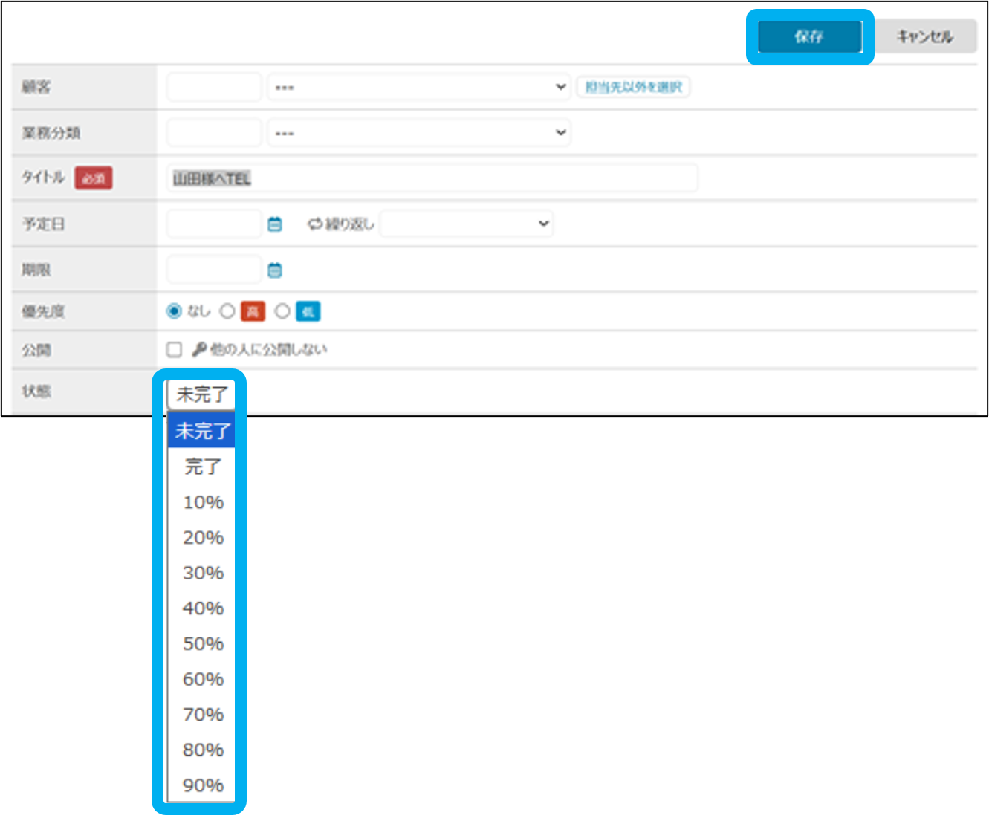Choose 完了 from the status list

pyautogui.click(x=203, y=467)
